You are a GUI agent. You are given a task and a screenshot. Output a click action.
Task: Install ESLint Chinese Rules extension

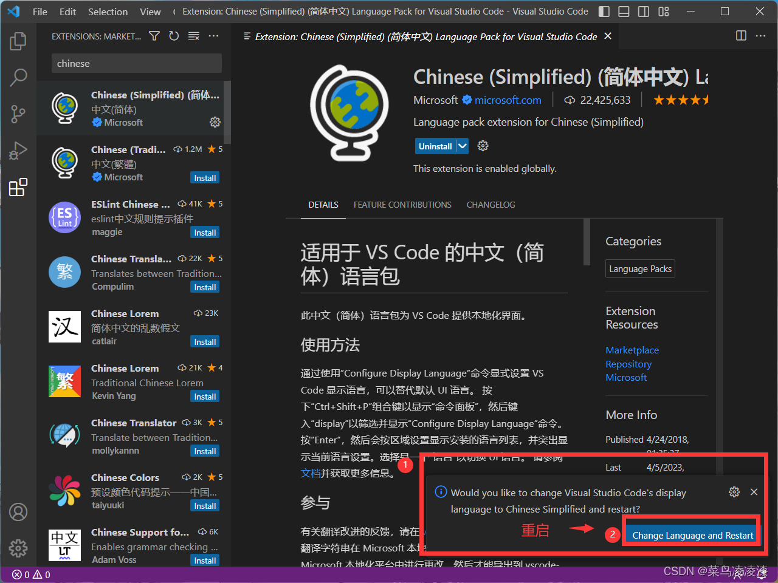click(205, 233)
